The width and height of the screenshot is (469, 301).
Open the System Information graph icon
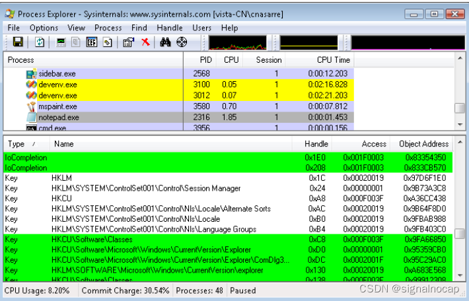click(x=61, y=42)
